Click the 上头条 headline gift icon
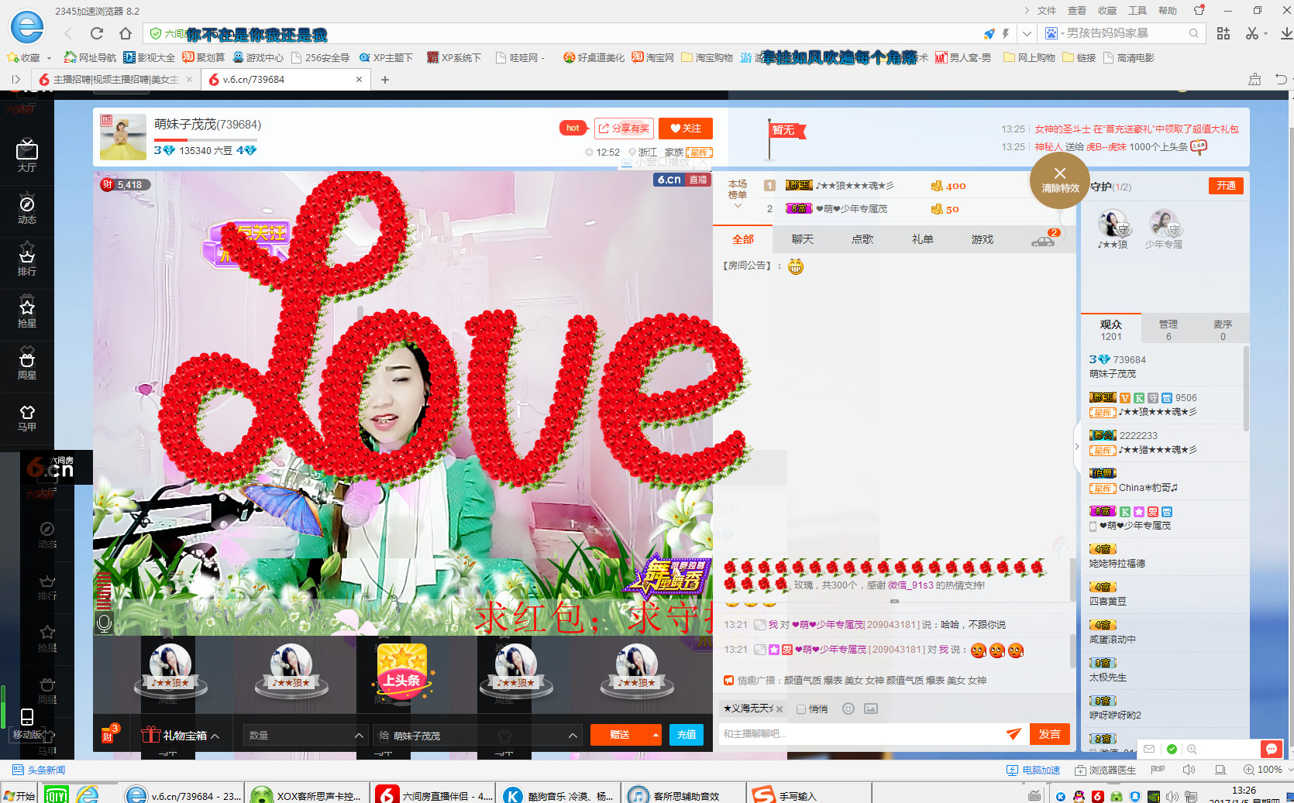 tap(402, 672)
